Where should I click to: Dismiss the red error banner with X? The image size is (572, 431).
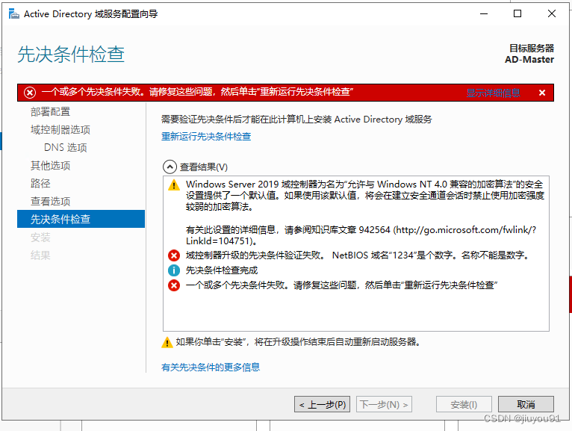click(x=542, y=93)
